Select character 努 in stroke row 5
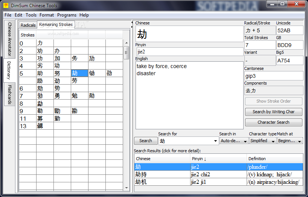 62,73
